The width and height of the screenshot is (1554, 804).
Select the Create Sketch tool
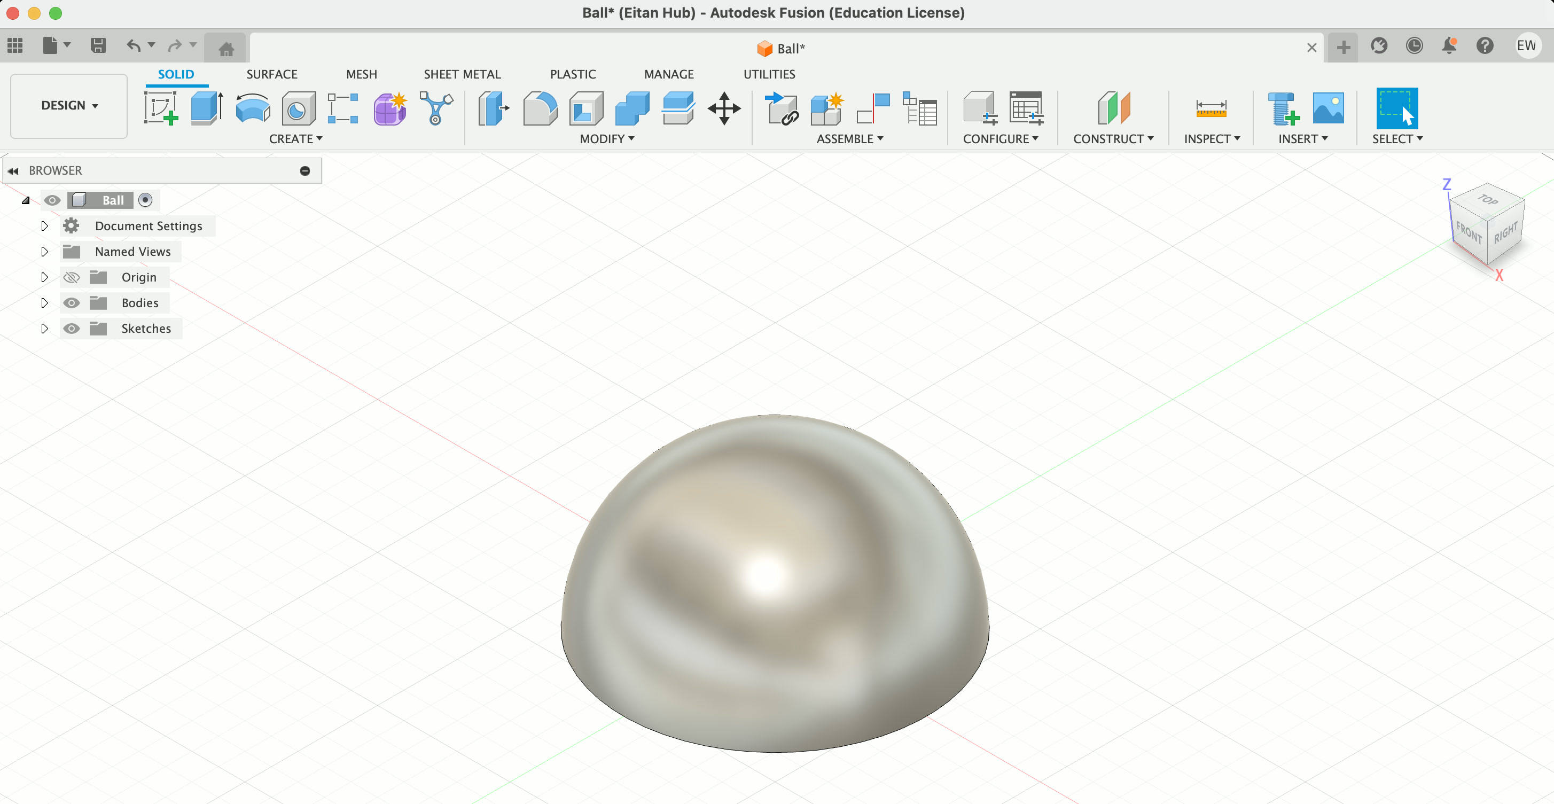pyautogui.click(x=160, y=108)
